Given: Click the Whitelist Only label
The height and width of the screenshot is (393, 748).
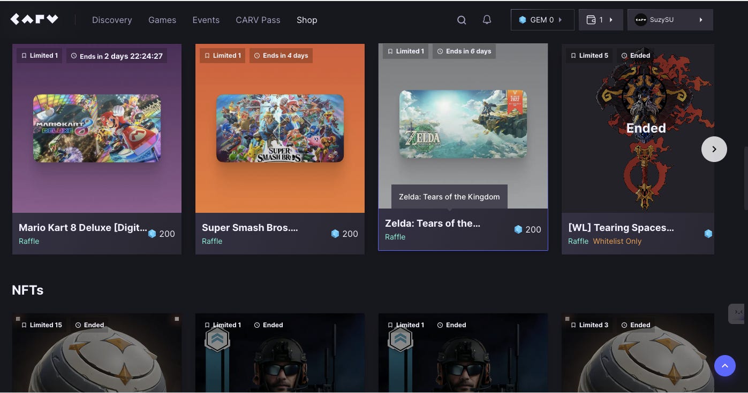Looking at the screenshot, I should 617,241.
